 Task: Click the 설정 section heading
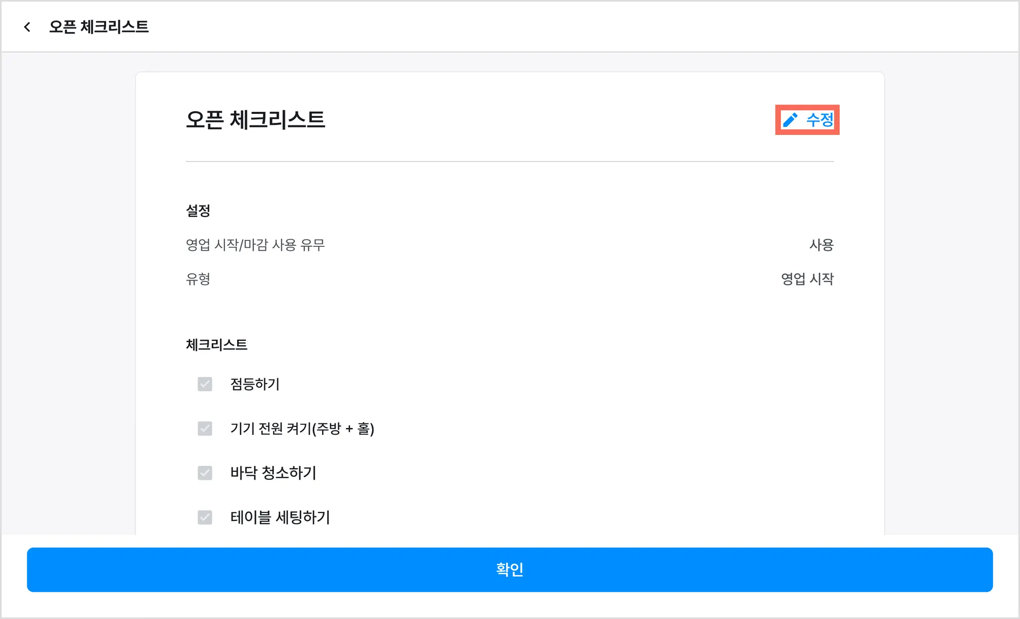[x=198, y=210]
